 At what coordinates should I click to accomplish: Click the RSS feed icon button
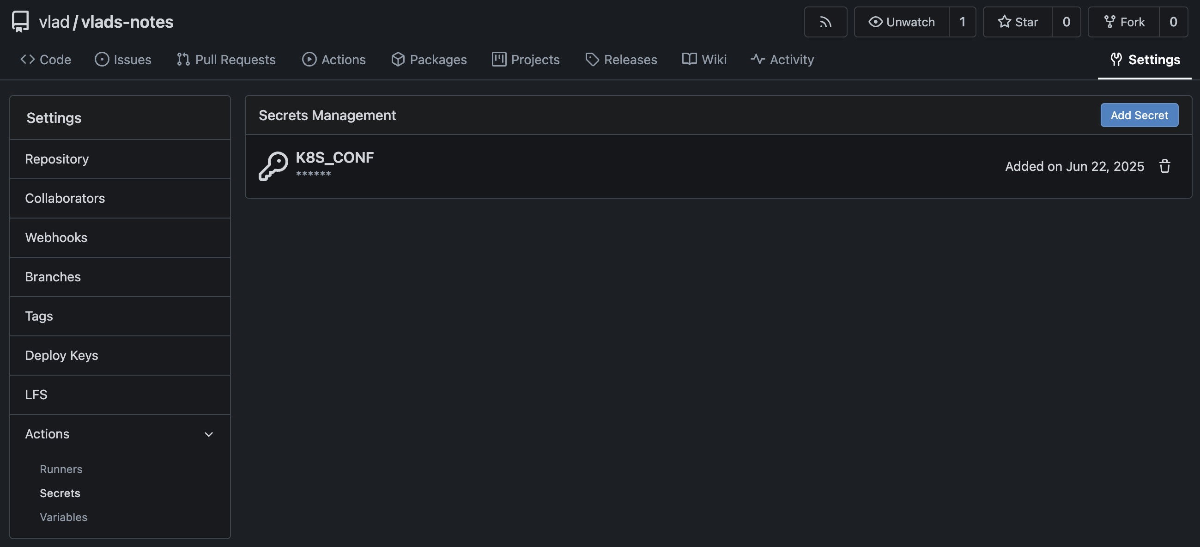825,22
